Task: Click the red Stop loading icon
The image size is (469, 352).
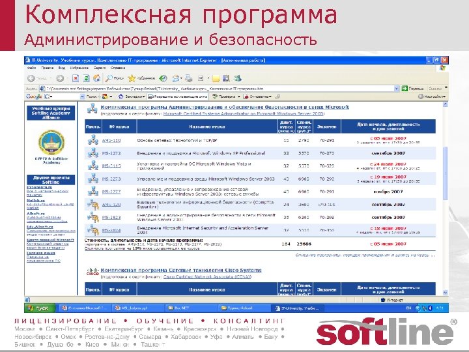Action: pos(76,78)
